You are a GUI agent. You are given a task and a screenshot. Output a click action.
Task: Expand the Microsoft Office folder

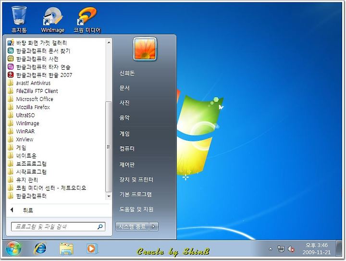30,99
